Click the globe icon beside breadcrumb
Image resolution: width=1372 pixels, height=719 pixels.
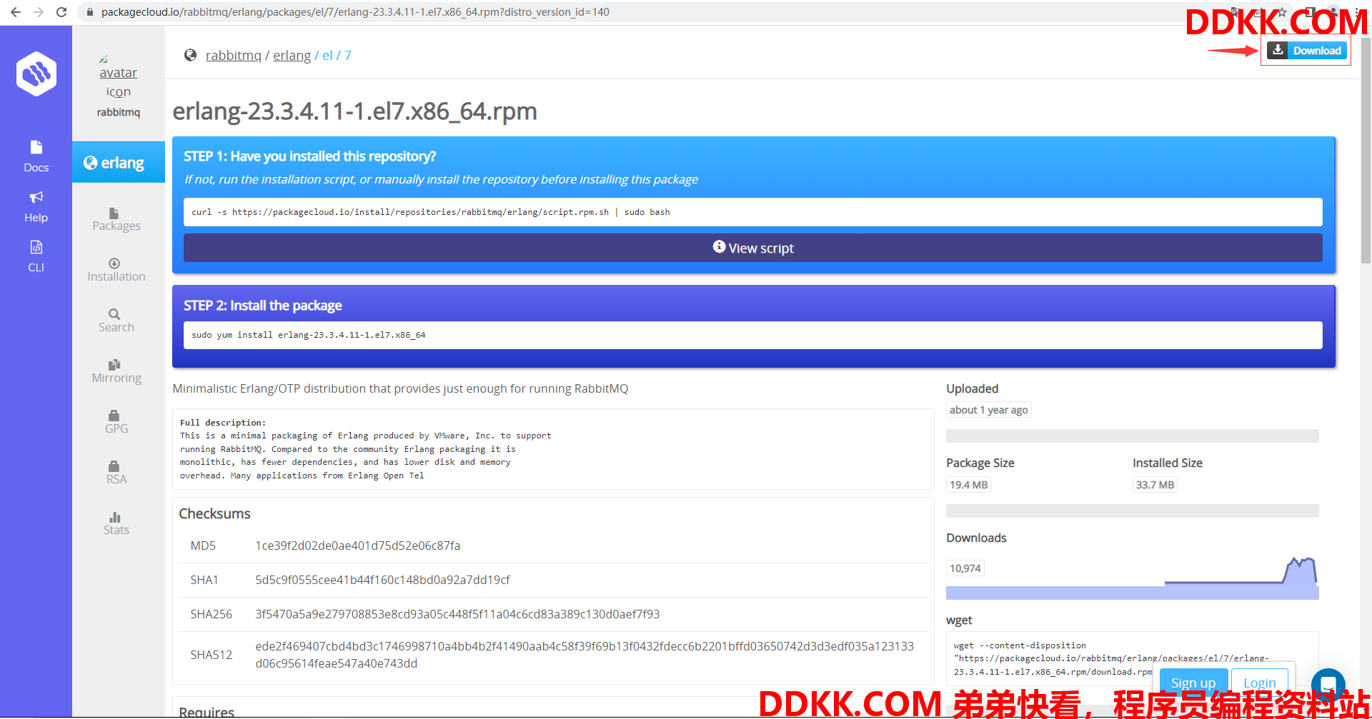click(x=190, y=55)
